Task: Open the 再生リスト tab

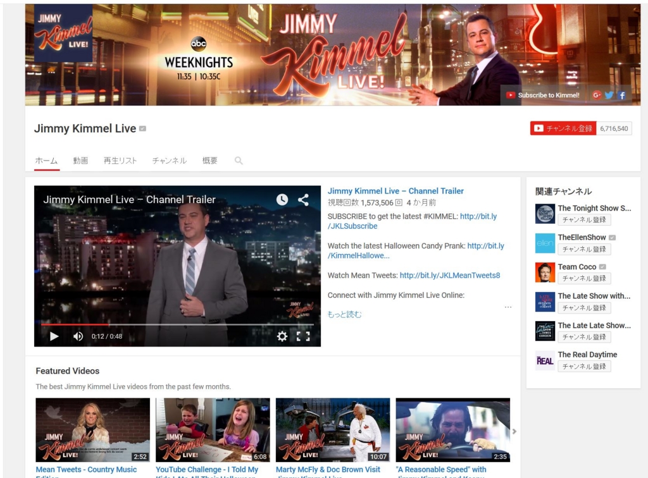Action: (120, 161)
